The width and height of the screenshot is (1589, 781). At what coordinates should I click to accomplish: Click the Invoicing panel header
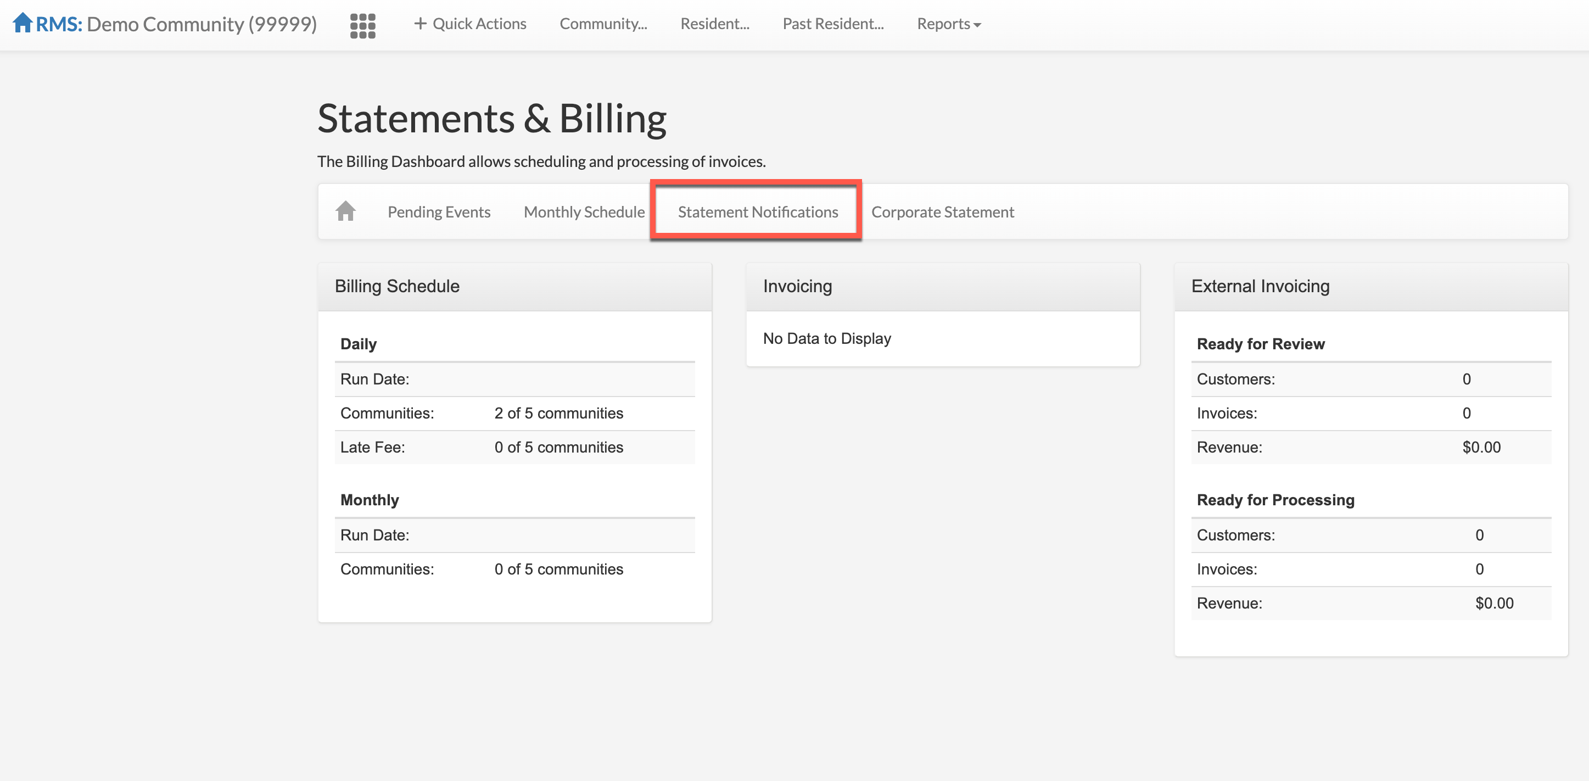[x=797, y=286]
